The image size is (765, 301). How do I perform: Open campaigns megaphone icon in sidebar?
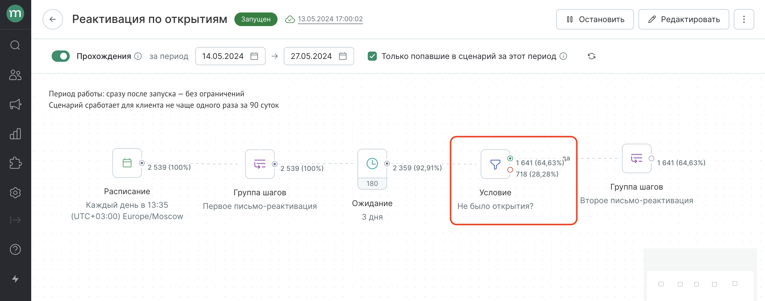point(15,104)
